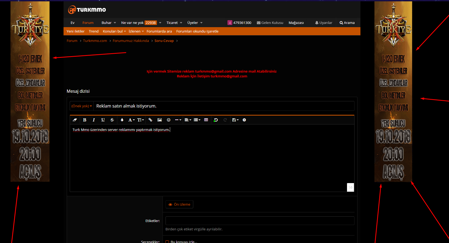Expand the 'Konuları bul' dropdown menu
Viewport: 449px width, 243px height.
[x=114, y=31]
